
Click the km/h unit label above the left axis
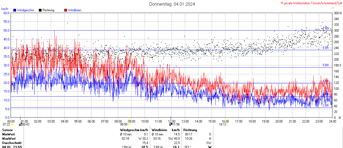click(5, 9)
